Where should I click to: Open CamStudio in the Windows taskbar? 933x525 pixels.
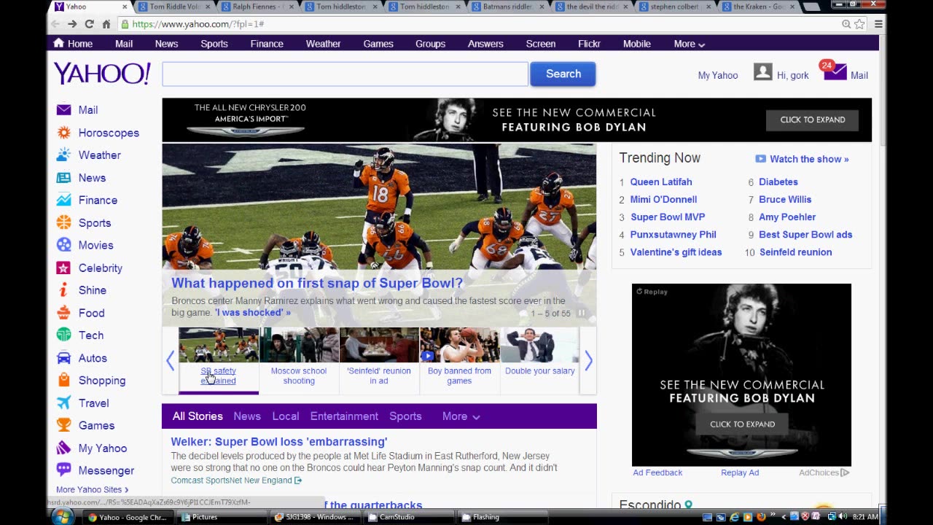coord(407,517)
